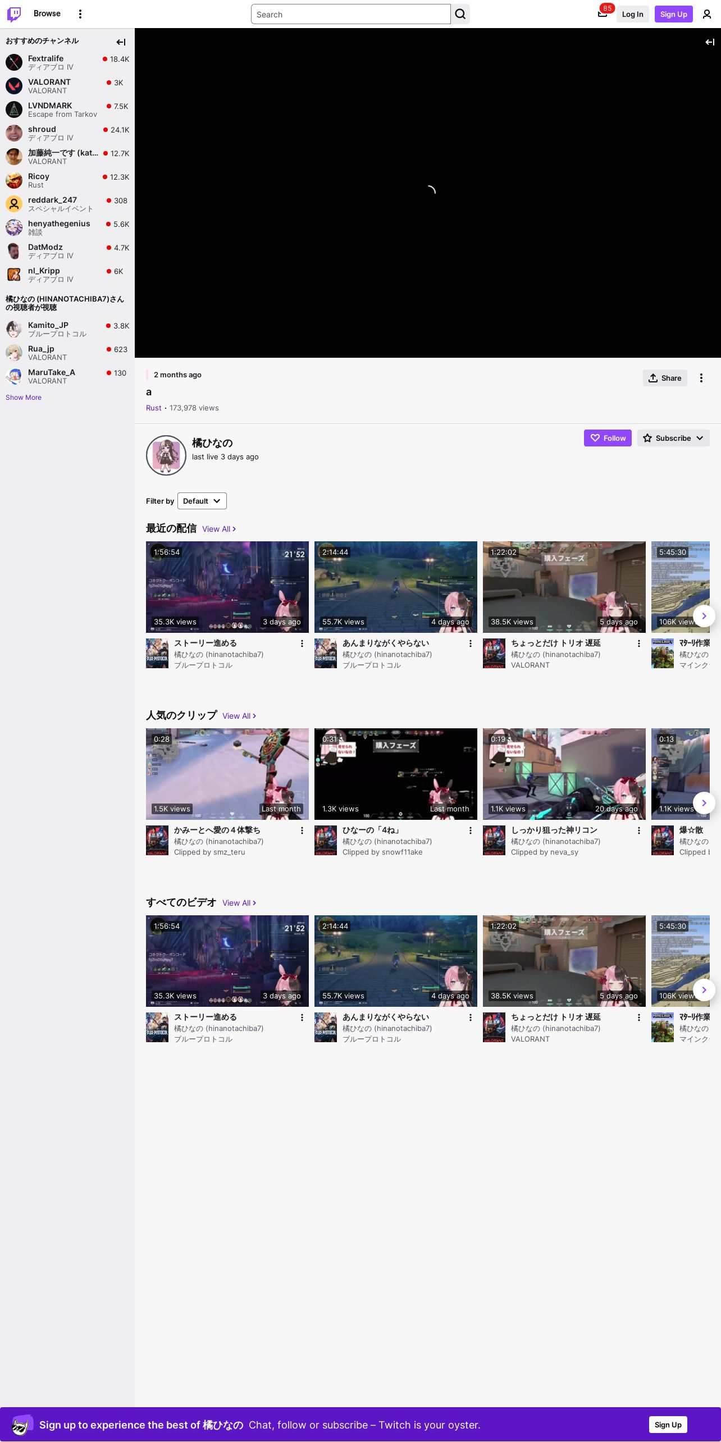The height and width of the screenshot is (1442, 721).
Task: Open the Rust category link
Action: (x=153, y=408)
